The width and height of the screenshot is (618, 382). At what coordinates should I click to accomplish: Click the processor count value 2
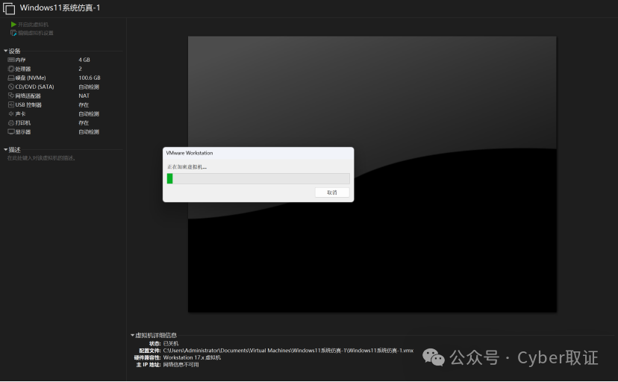(x=80, y=69)
